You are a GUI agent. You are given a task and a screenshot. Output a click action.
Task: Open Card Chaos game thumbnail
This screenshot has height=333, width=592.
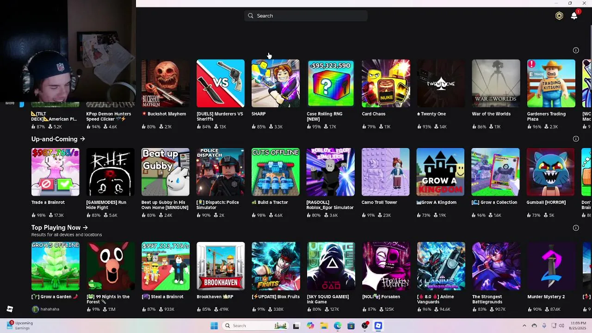386,83
